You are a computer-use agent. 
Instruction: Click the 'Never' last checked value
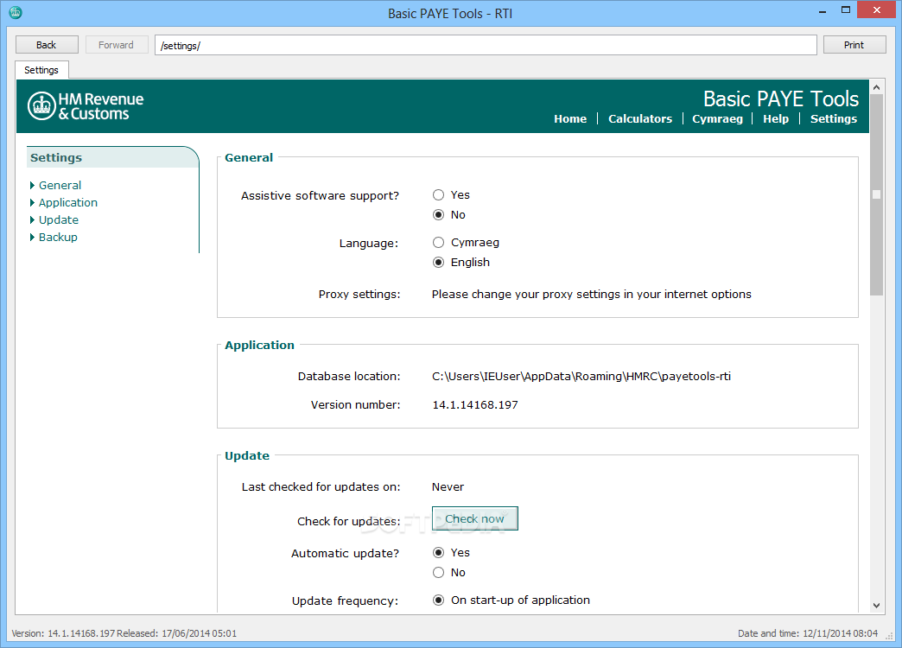[448, 486]
